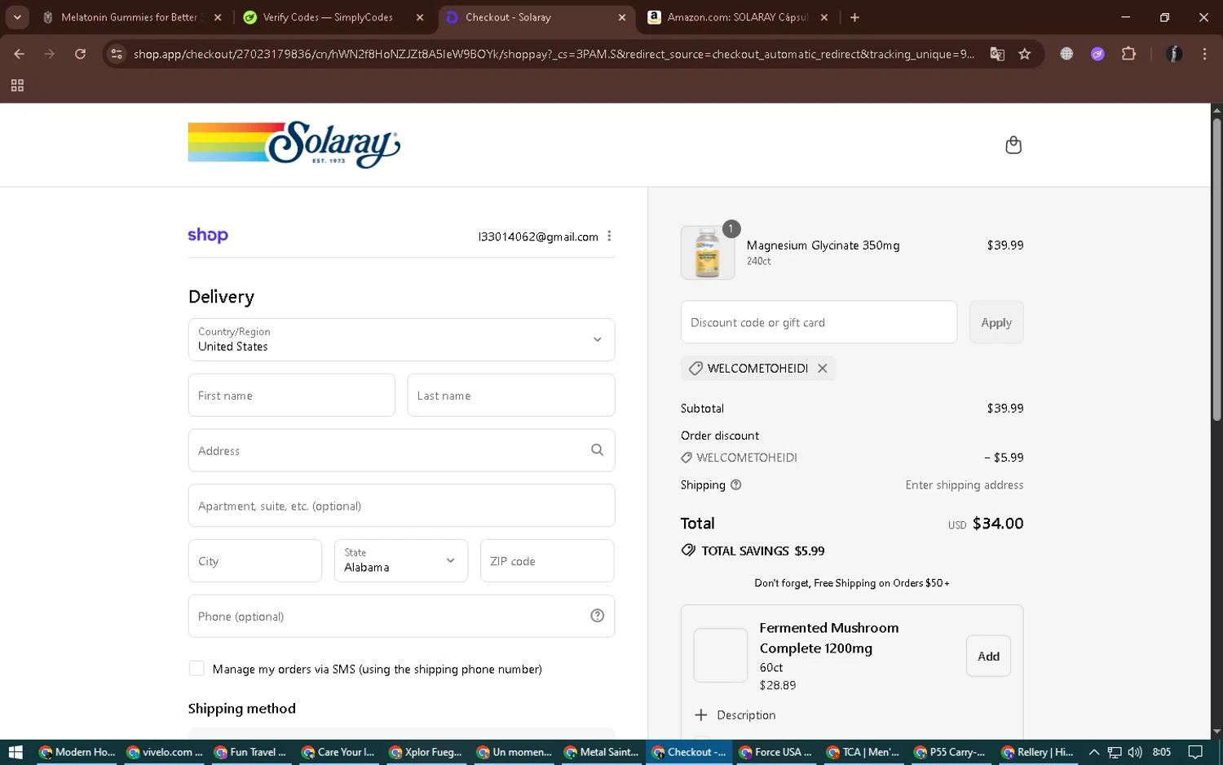
Task: Open Xplor Fueg... taskbar window
Action: coord(426,752)
